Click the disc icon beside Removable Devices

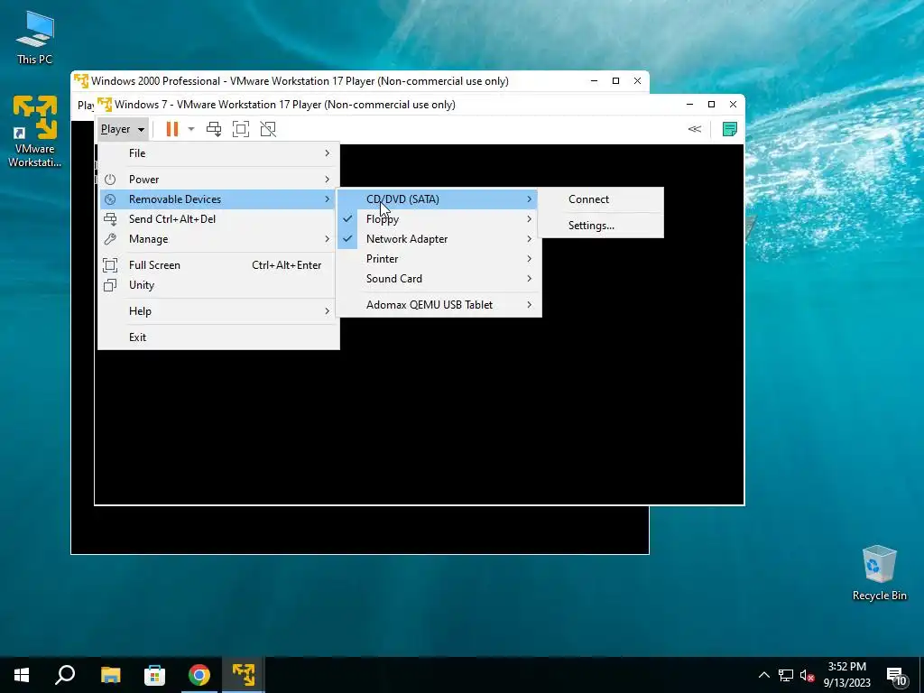pyautogui.click(x=110, y=199)
